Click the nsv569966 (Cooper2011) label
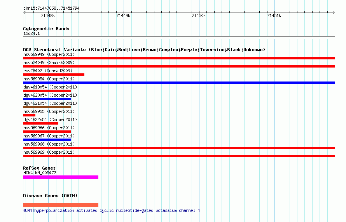The width and height of the screenshot is (346, 222). [49, 128]
